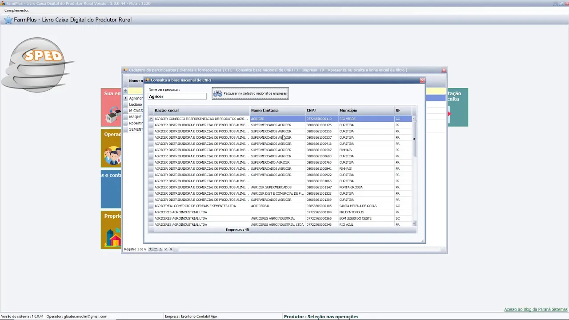Click the CNPJ dialog title bar icon
569x320 pixels.
click(147, 80)
